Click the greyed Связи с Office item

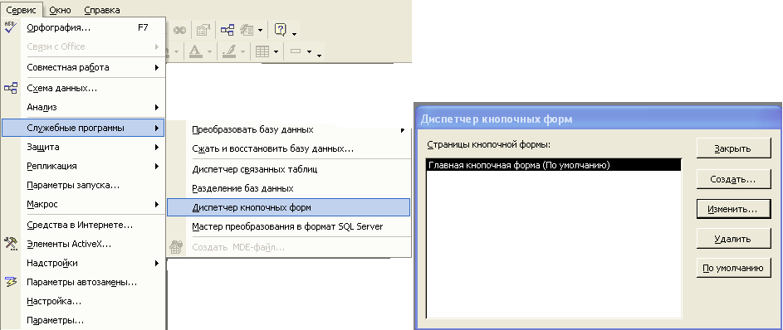pos(83,46)
